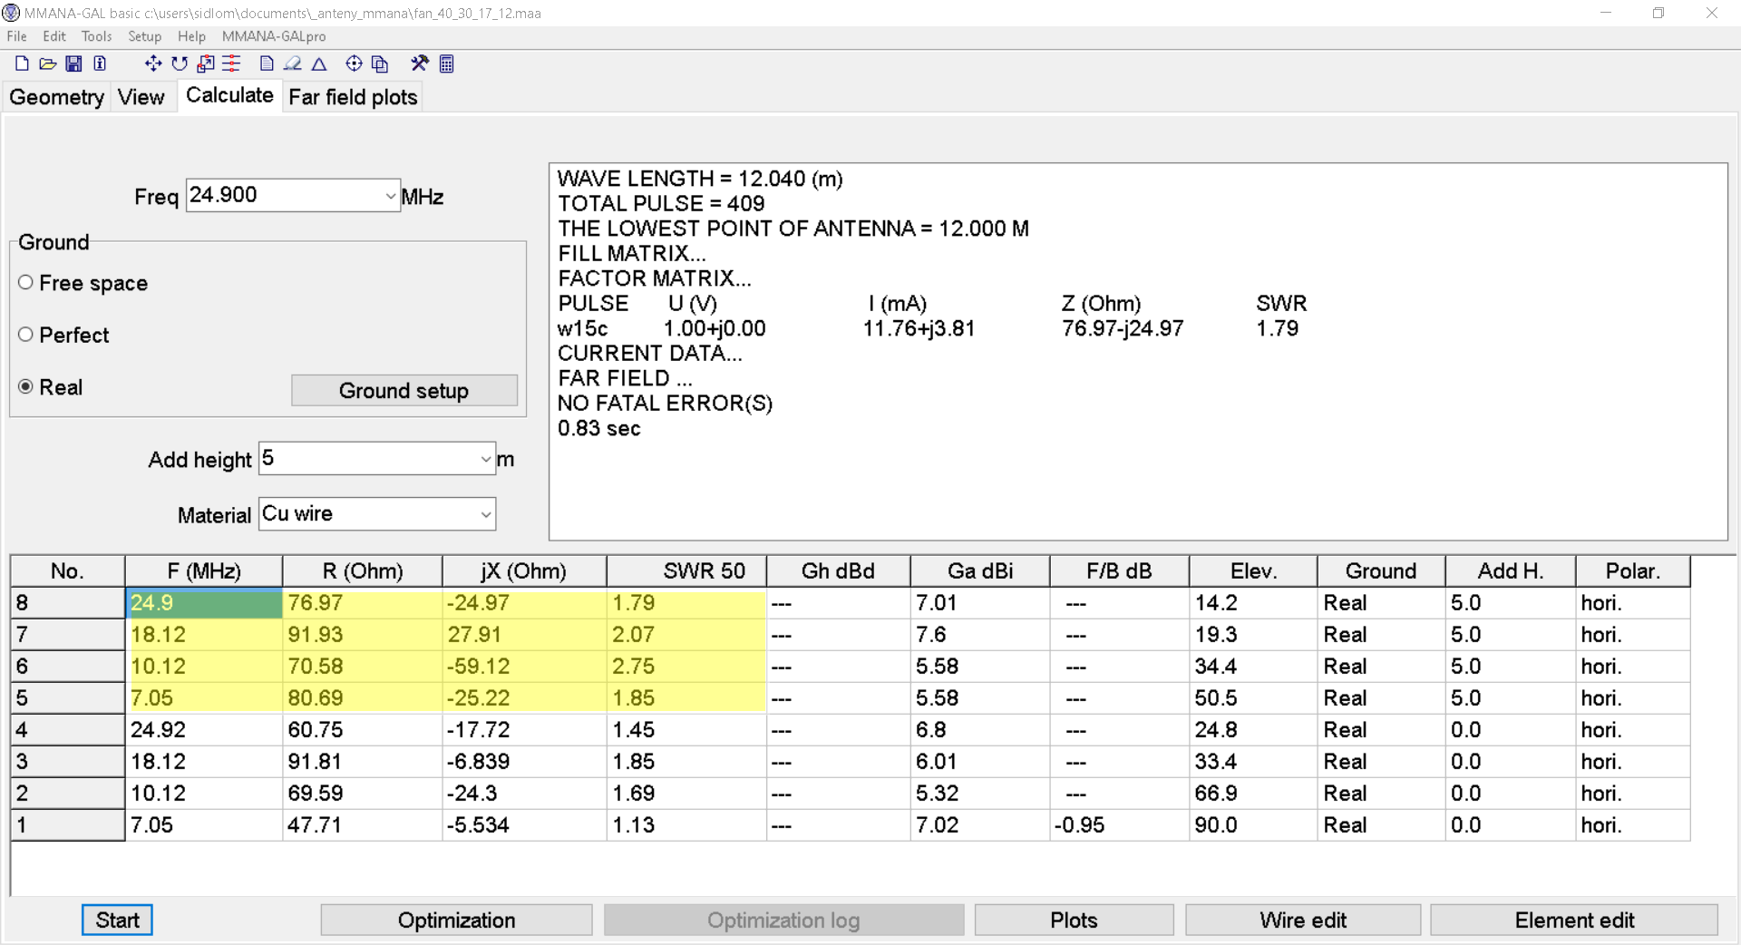Click the move (four-arrow) toolbar icon
This screenshot has width=1741, height=945.
pos(152,63)
